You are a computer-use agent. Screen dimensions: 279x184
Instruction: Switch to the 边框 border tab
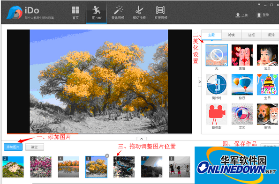(252, 35)
